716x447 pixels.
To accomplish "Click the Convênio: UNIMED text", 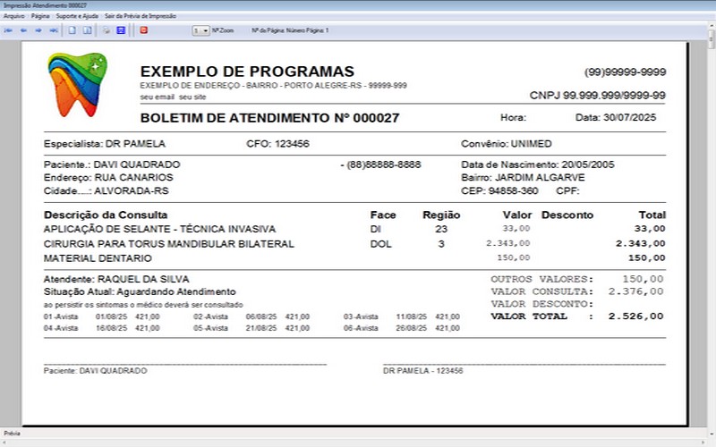I will [x=507, y=143].
